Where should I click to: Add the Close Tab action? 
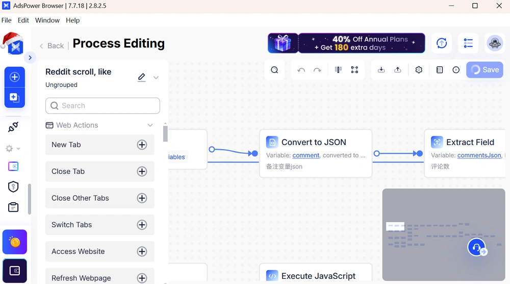point(142,171)
